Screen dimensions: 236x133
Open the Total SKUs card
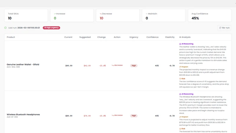click(26, 15)
